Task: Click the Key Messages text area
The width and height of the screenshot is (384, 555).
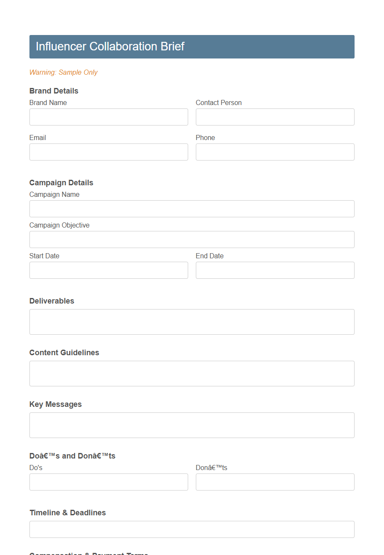Action: click(192, 425)
